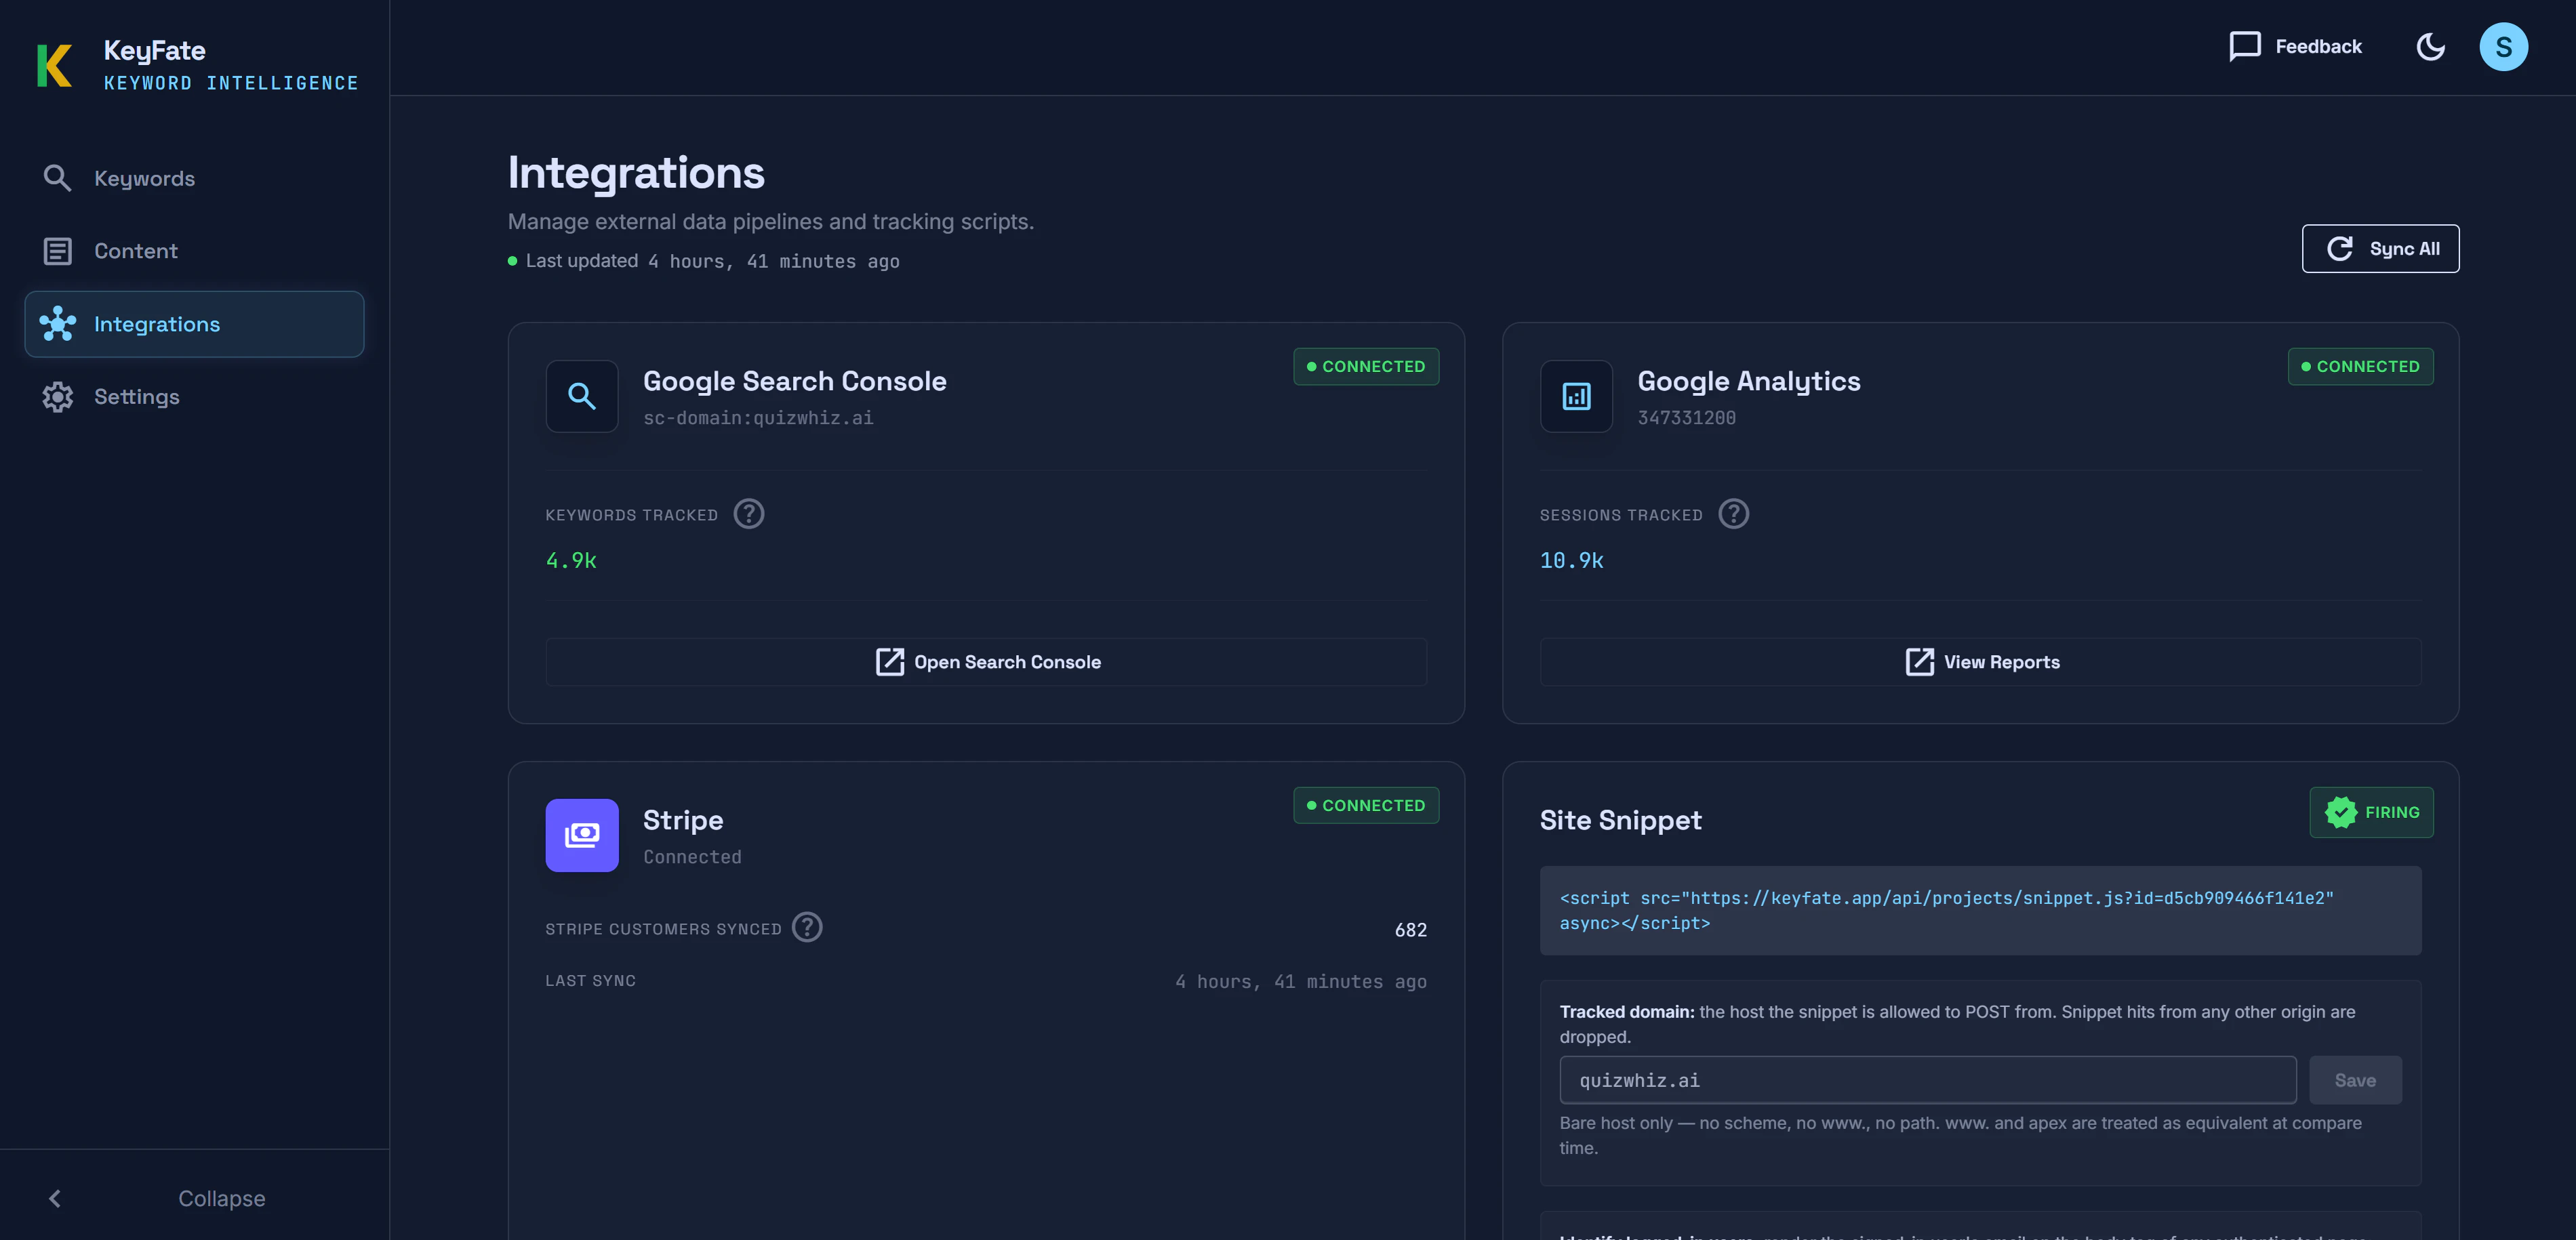Click the Keywords magnifier icon
Image resolution: width=2576 pixels, height=1240 pixels.
pyautogui.click(x=57, y=178)
